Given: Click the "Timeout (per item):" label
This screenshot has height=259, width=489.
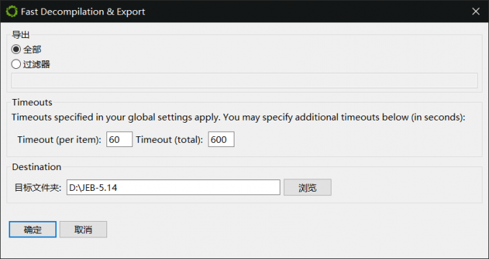Looking at the screenshot, I should (59, 140).
